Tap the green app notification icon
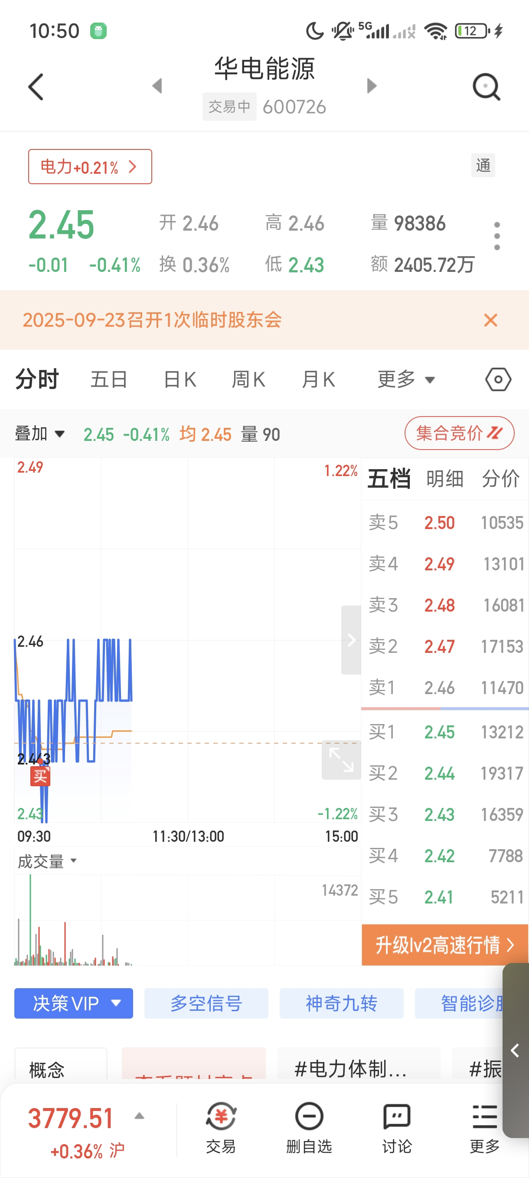Image resolution: width=529 pixels, height=1178 pixels. (x=98, y=31)
